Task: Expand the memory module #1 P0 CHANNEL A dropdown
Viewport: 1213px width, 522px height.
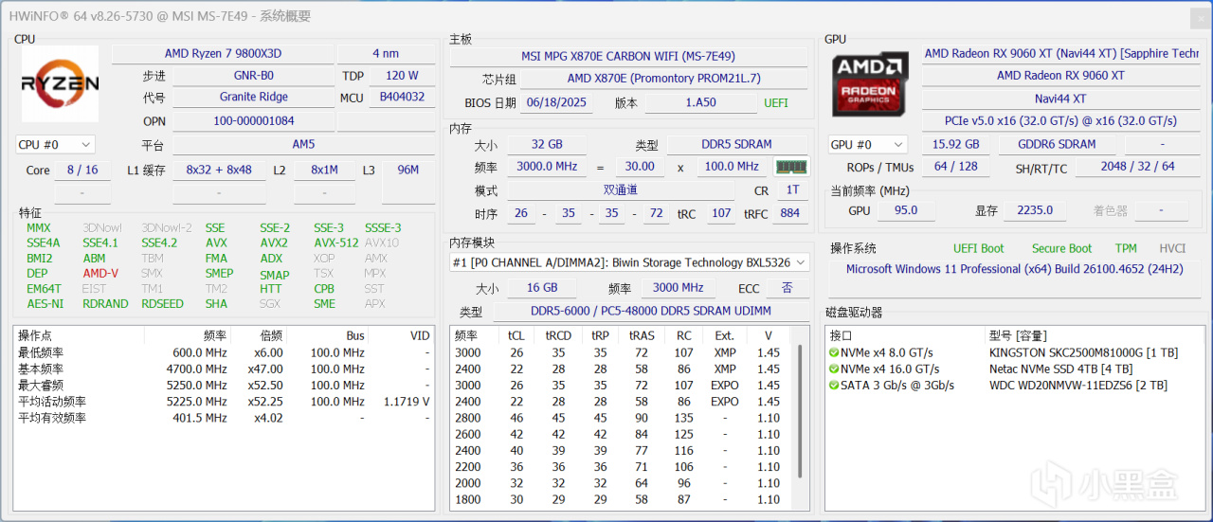Action: [629, 262]
